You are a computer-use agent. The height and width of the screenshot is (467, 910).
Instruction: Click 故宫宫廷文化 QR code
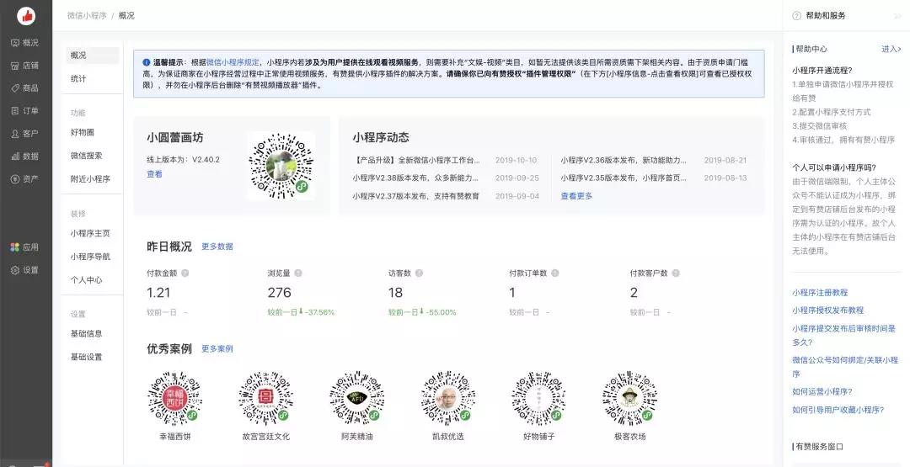pyautogui.click(x=265, y=399)
